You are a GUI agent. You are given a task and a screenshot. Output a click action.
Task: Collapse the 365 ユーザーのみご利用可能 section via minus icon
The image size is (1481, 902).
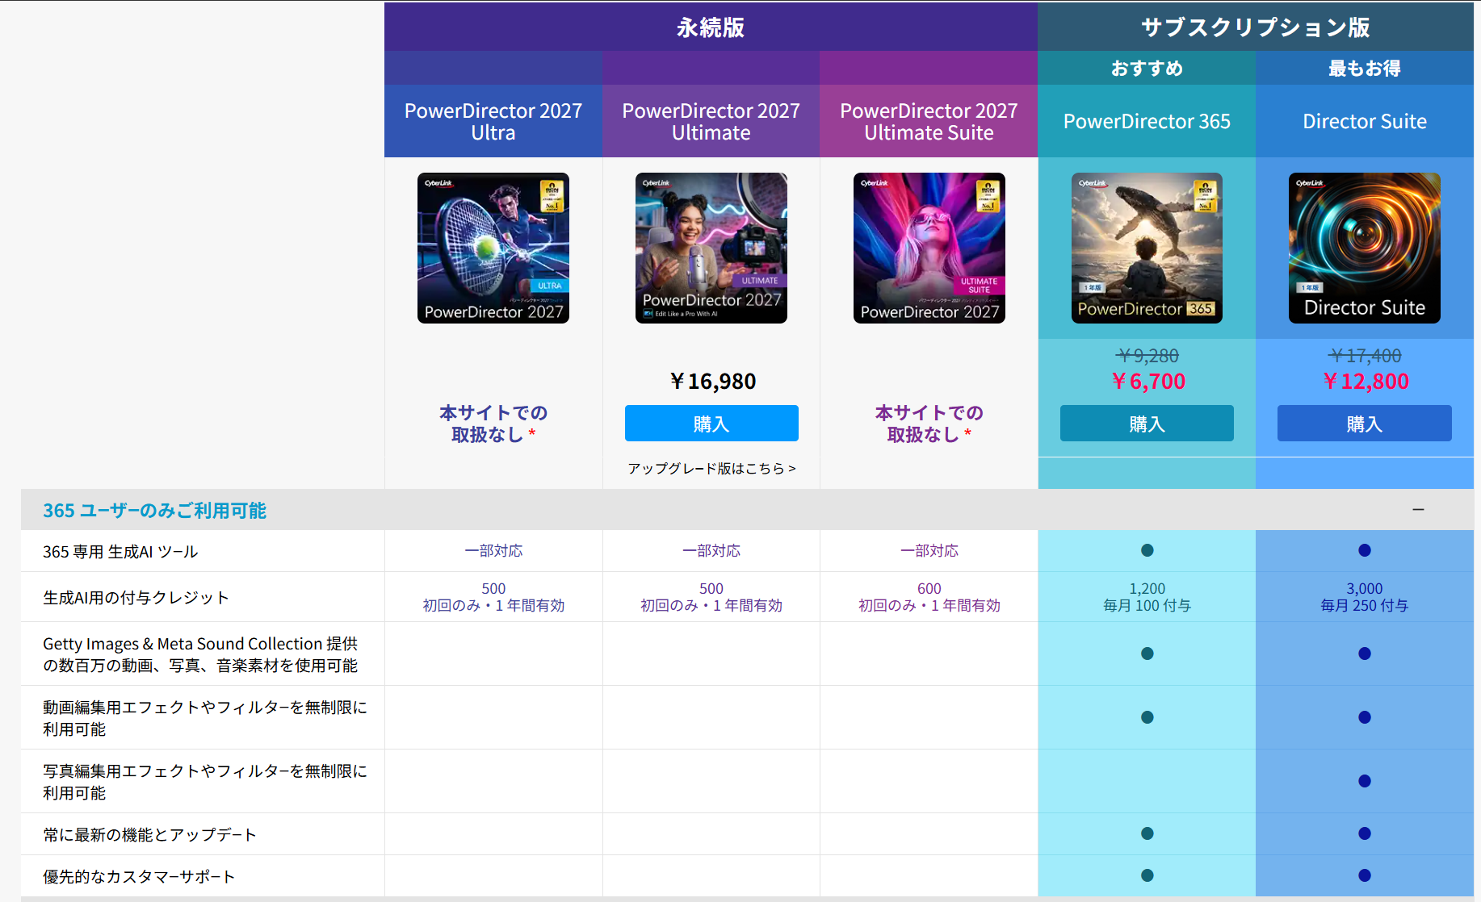(x=1418, y=510)
